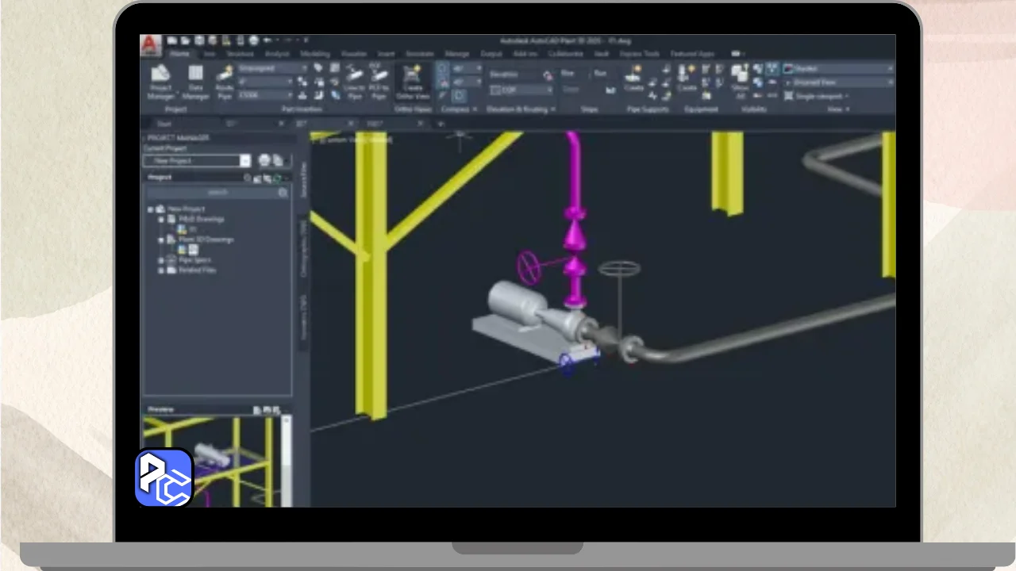Expand the Elevation & Routing panel

552,109
